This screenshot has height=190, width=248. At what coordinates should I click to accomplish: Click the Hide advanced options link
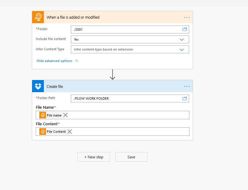click(x=54, y=61)
